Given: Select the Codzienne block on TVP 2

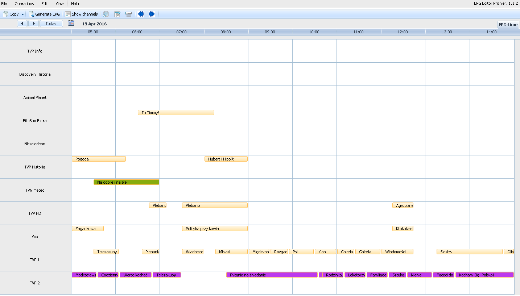Looking at the screenshot, I should 108,275.
